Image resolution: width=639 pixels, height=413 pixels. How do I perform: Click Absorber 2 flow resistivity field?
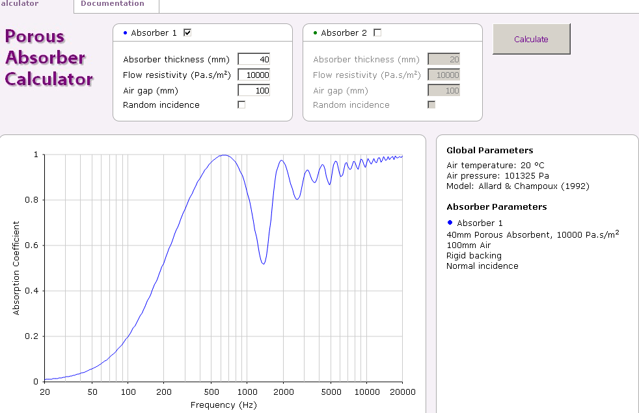[444, 75]
